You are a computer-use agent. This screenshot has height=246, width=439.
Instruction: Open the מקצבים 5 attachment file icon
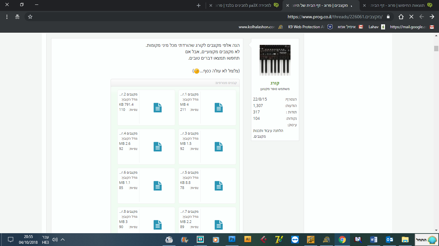point(219,186)
